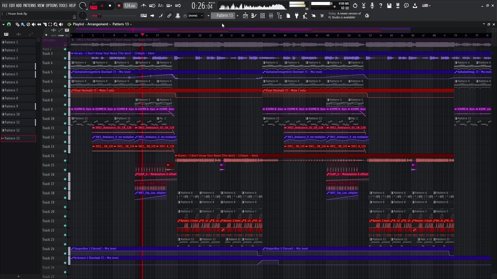The image size is (497, 279).
Task: Switch PAT/SONG mode toggle
Action: (x=94, y=6)
